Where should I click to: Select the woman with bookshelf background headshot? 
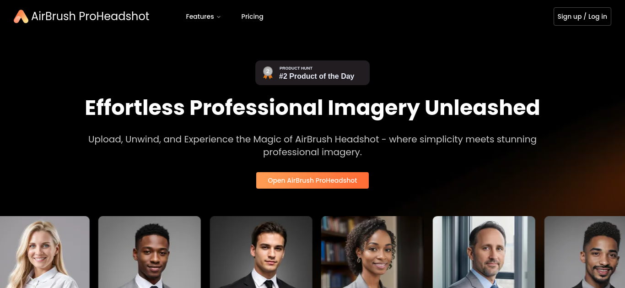(372, 252)
